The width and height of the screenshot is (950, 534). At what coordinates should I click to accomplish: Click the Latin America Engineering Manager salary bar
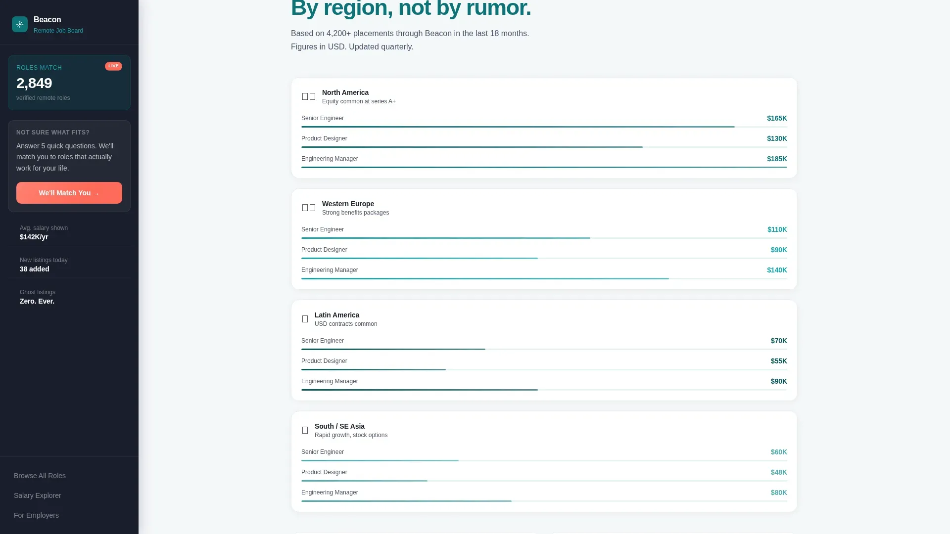(544, 390)
